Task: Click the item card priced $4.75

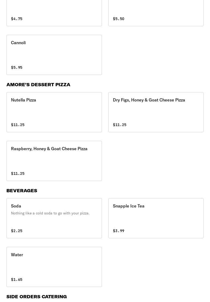Action: [54, 13]
